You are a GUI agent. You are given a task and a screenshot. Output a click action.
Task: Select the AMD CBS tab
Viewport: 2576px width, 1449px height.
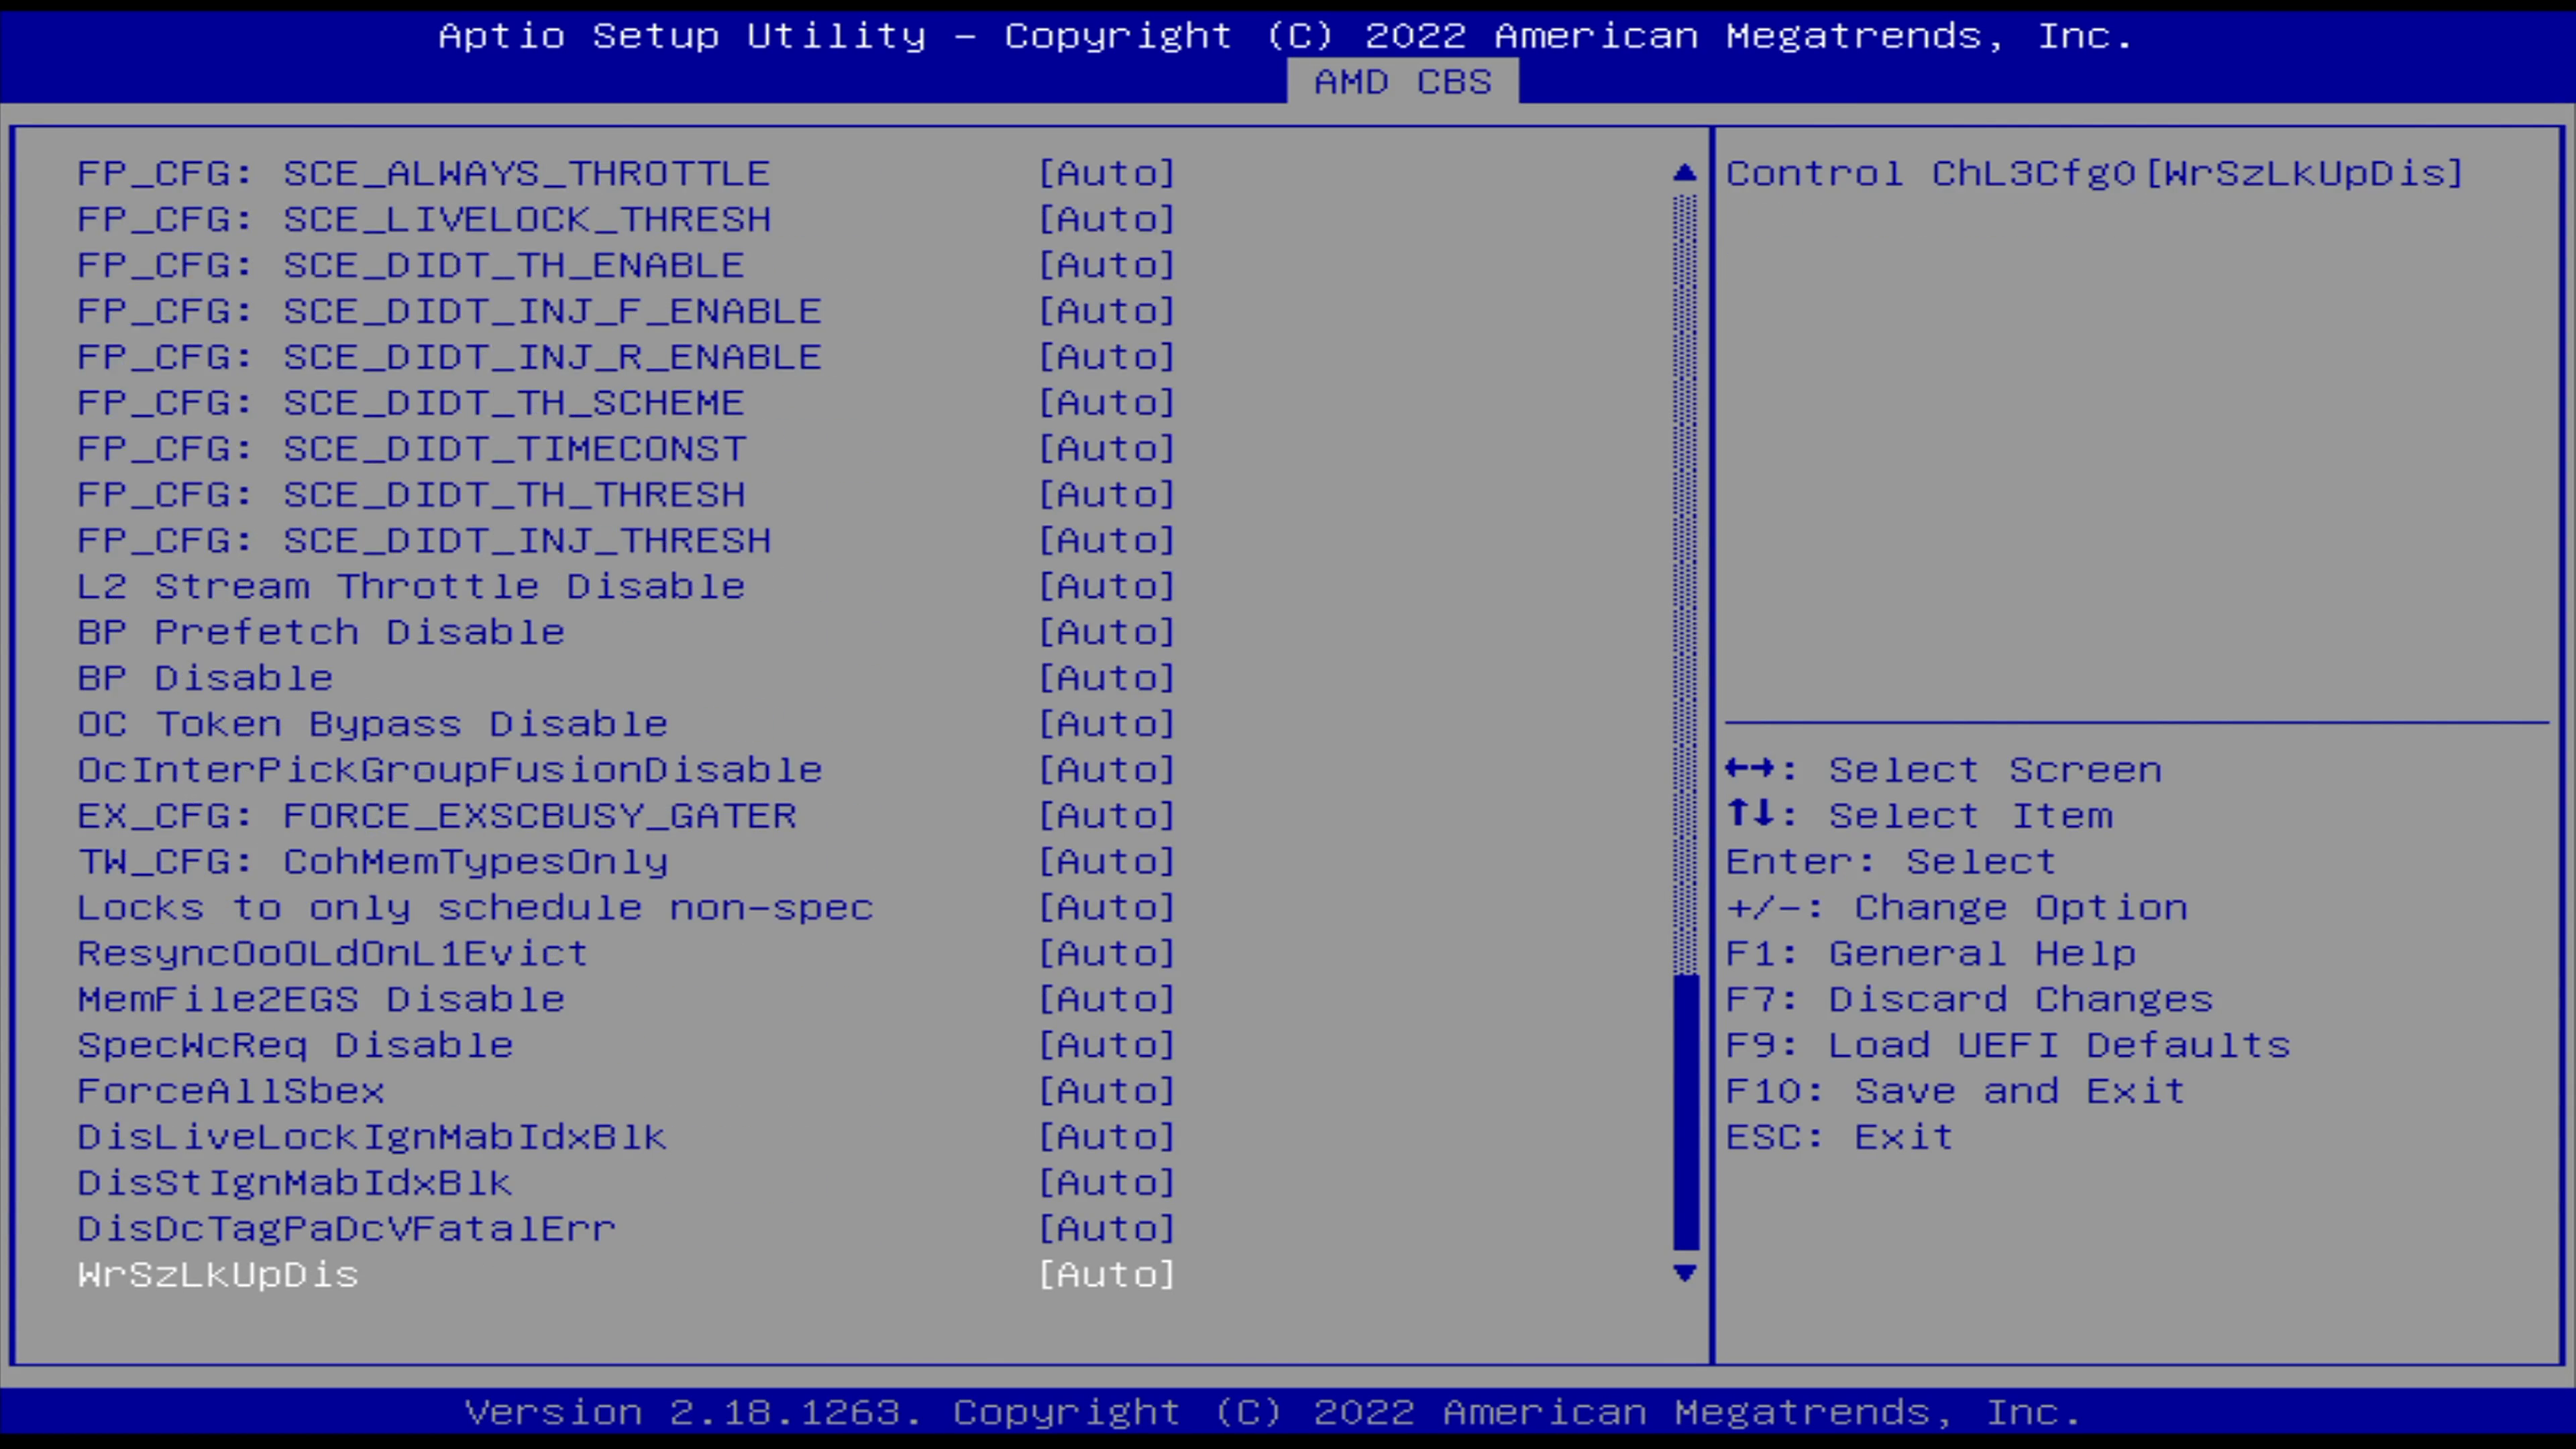1402,81
